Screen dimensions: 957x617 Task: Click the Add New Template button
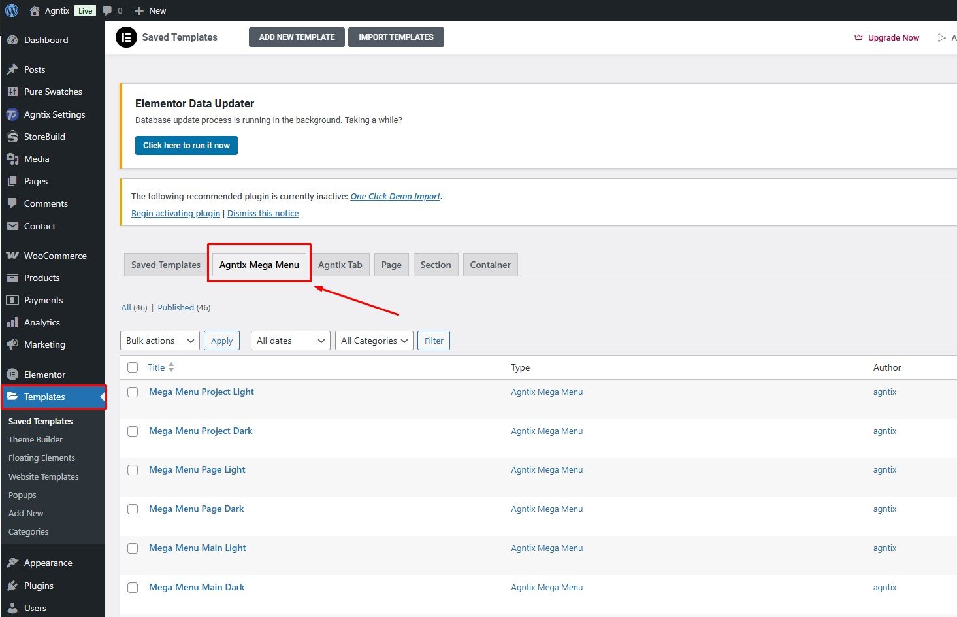[297, 37]
